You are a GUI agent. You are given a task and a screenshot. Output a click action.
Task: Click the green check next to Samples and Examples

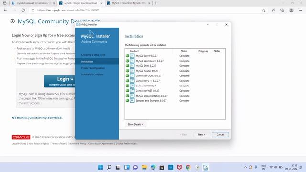127,101
